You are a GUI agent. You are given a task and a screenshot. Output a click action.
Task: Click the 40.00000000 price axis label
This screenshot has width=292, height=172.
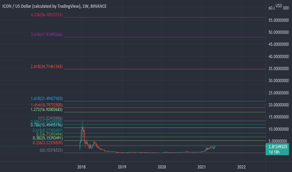coord(279,57)
